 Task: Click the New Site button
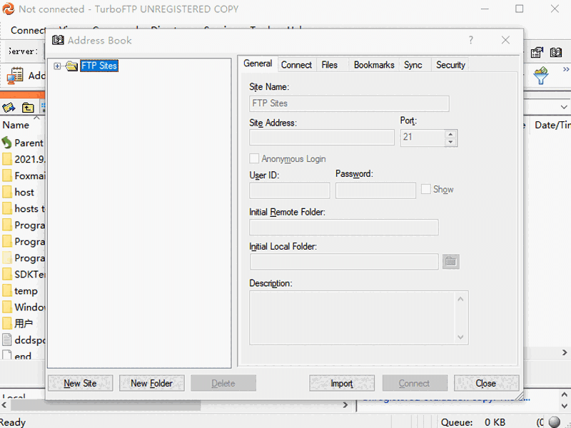pyautogui.click(x=80, y=383)
